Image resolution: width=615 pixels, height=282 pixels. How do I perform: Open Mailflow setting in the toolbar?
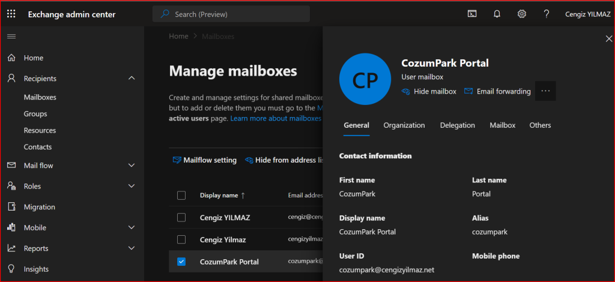tap(204, 160)
